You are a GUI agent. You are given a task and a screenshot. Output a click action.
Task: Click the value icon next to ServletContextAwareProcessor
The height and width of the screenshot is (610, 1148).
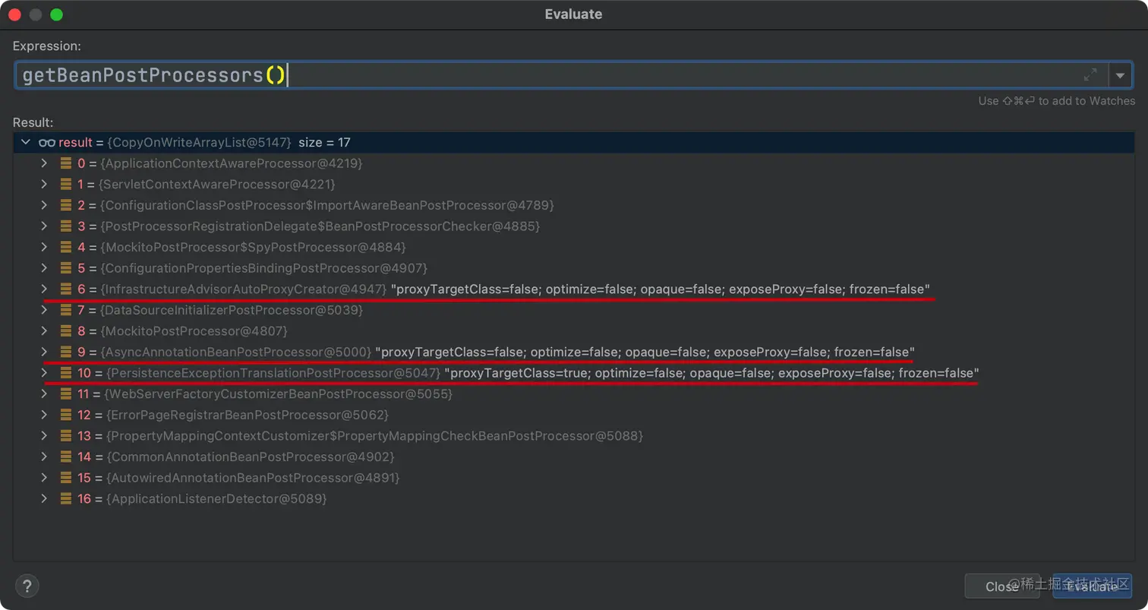(x=65, y=184)
